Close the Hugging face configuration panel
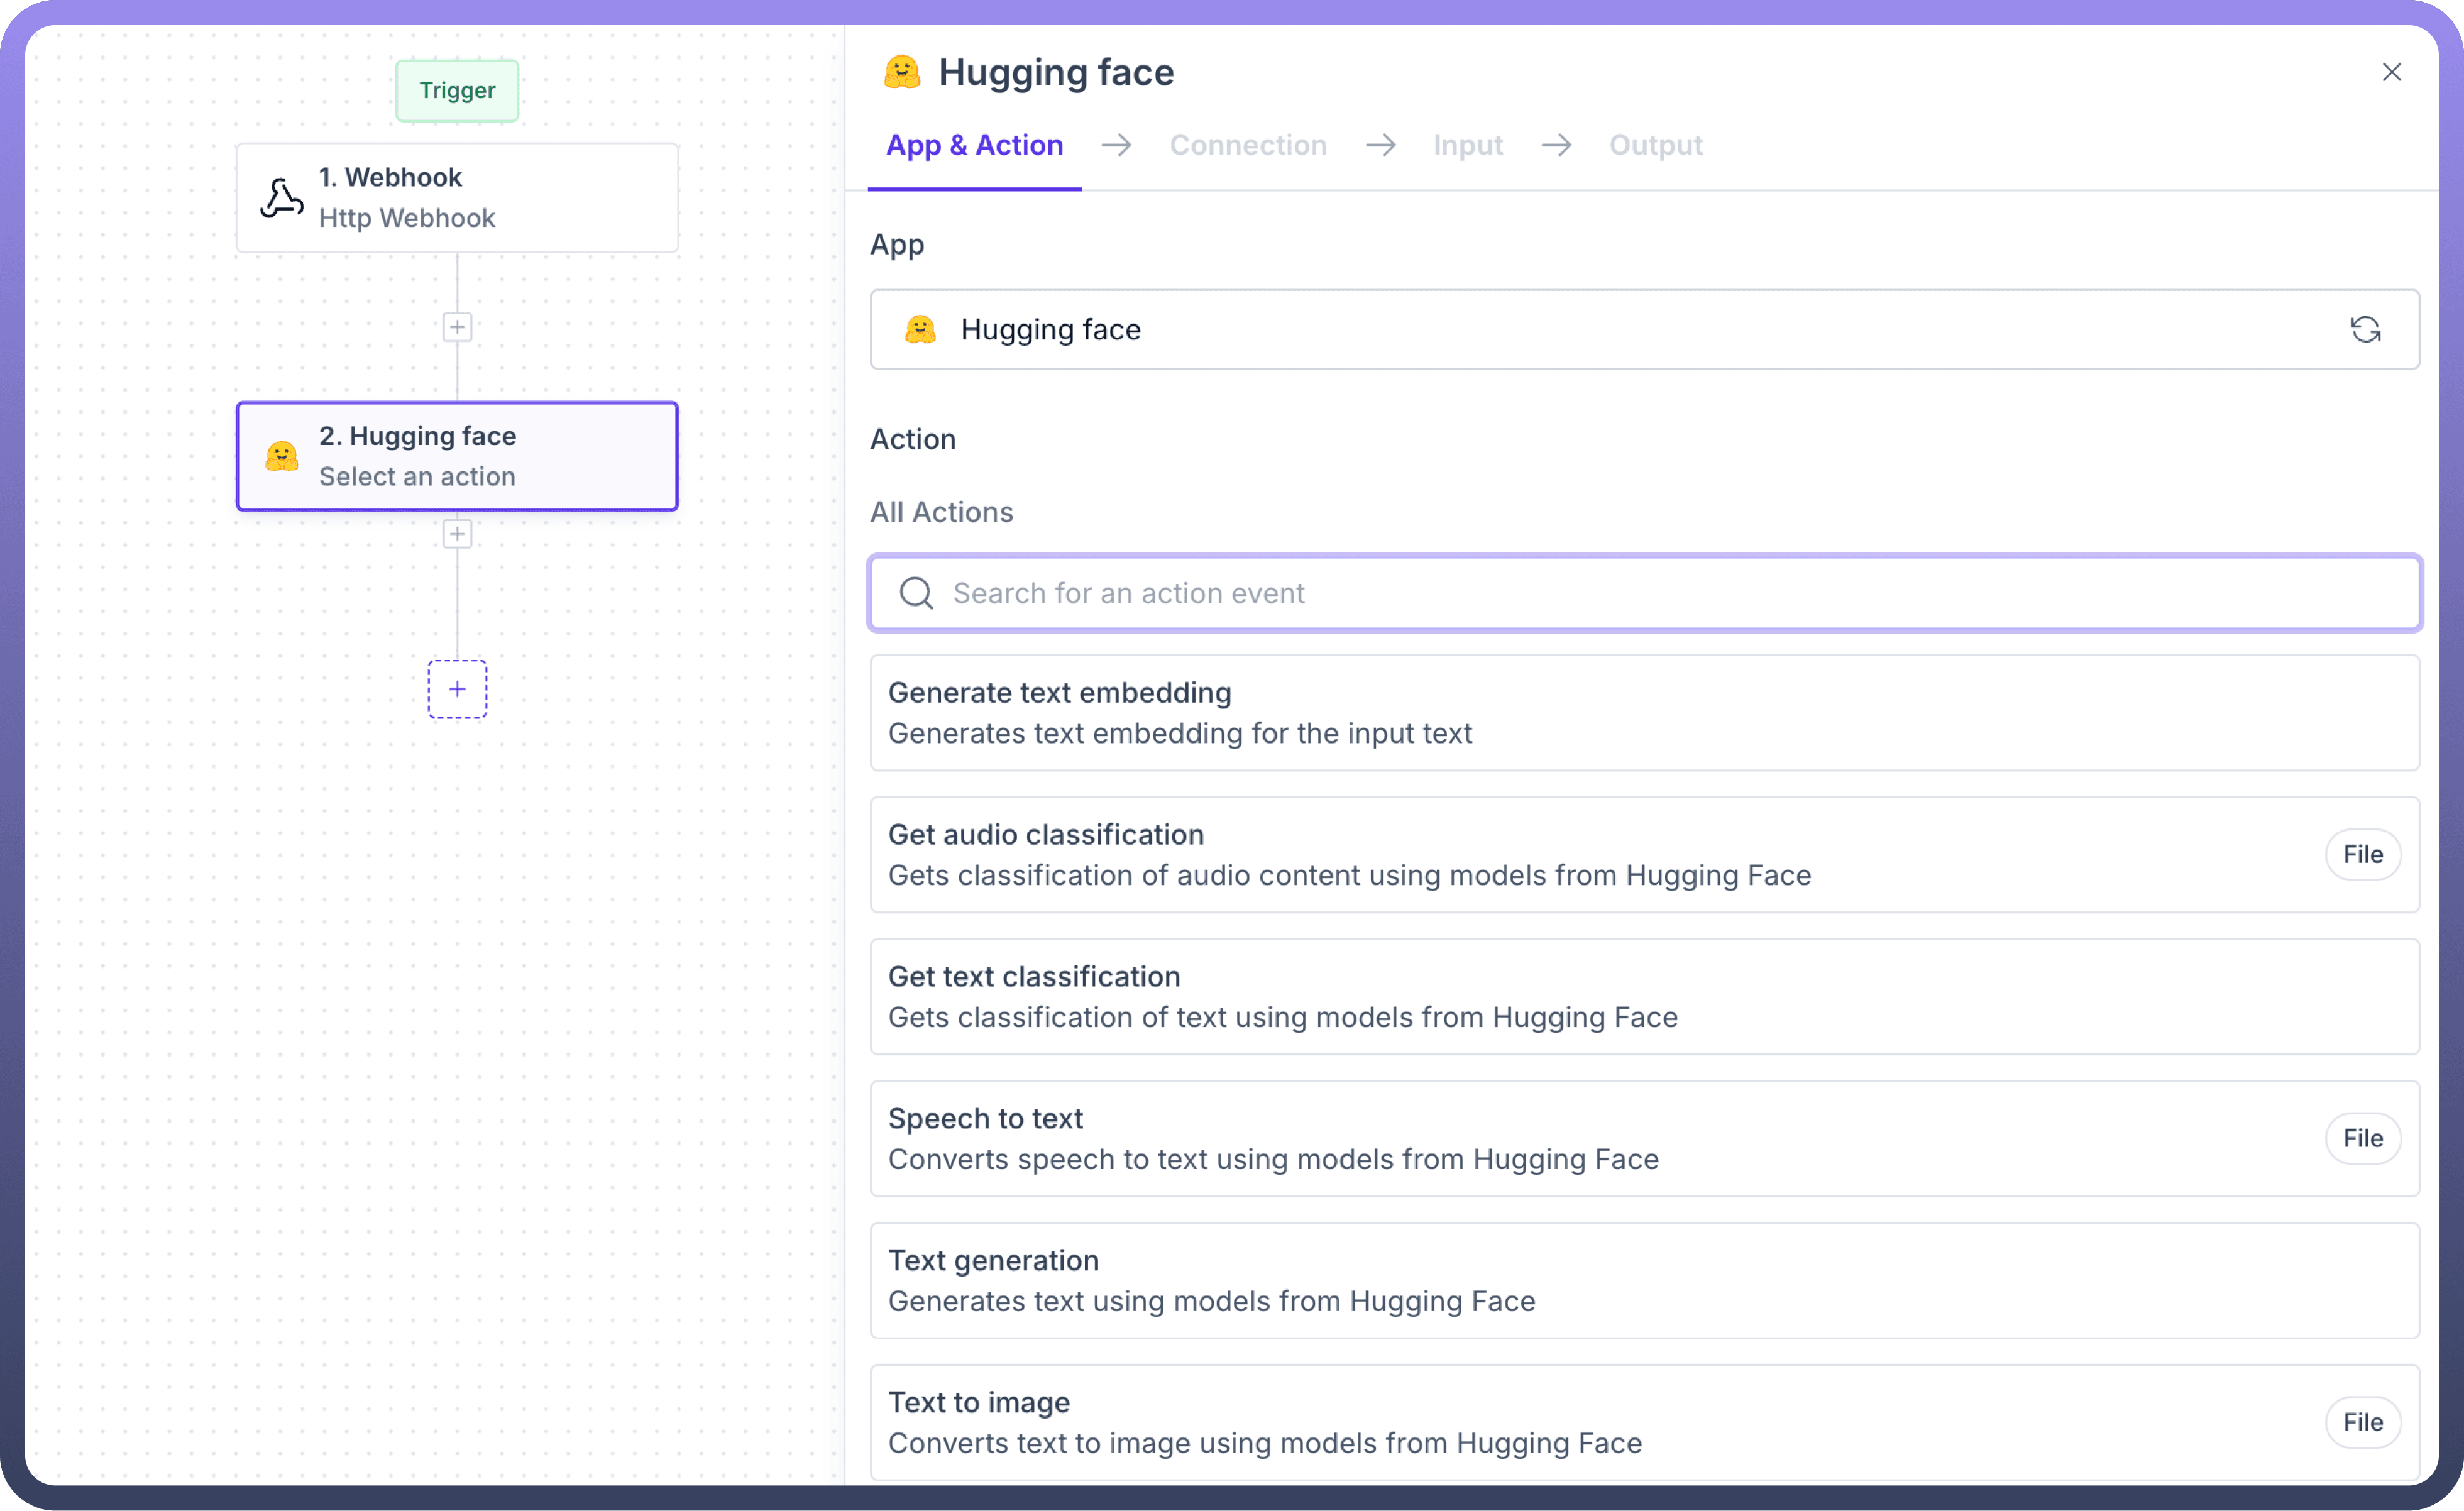Screen dimensions: 2464x1511 pos(2391,72)
